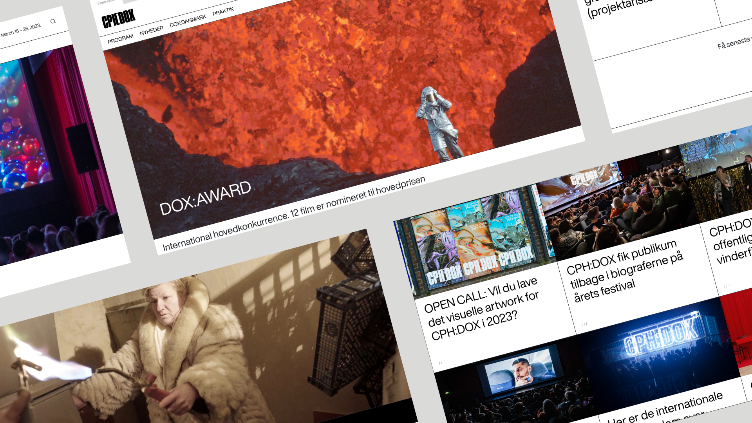This screenshot has height=423, width=752.
Task: Click slash marks under biograferne article
Action: tap(584, 324)
